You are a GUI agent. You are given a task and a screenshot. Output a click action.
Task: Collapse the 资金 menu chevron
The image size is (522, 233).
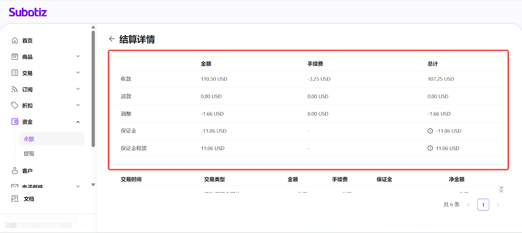tap(78, 122)
